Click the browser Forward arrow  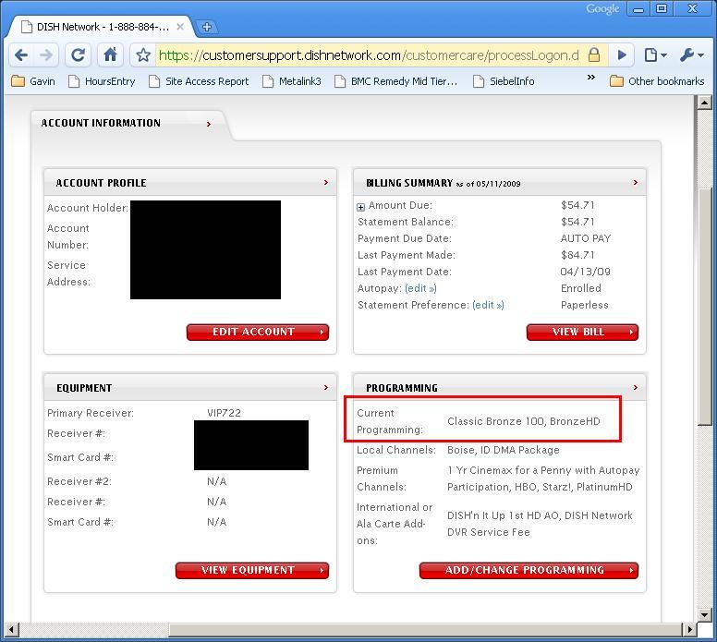pos(46,55)
